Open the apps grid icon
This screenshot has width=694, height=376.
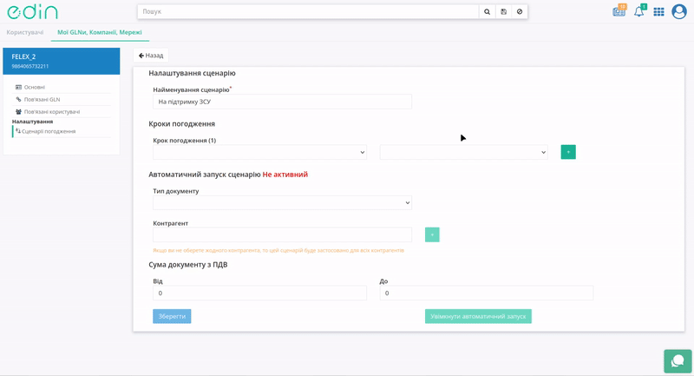click(658, 12)
